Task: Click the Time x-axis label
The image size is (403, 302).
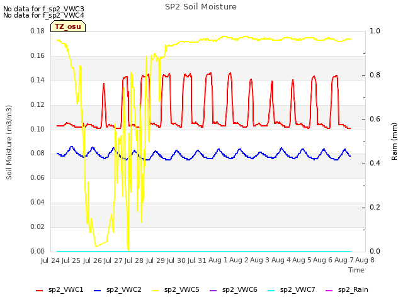Action: click(x=356, y=270)
